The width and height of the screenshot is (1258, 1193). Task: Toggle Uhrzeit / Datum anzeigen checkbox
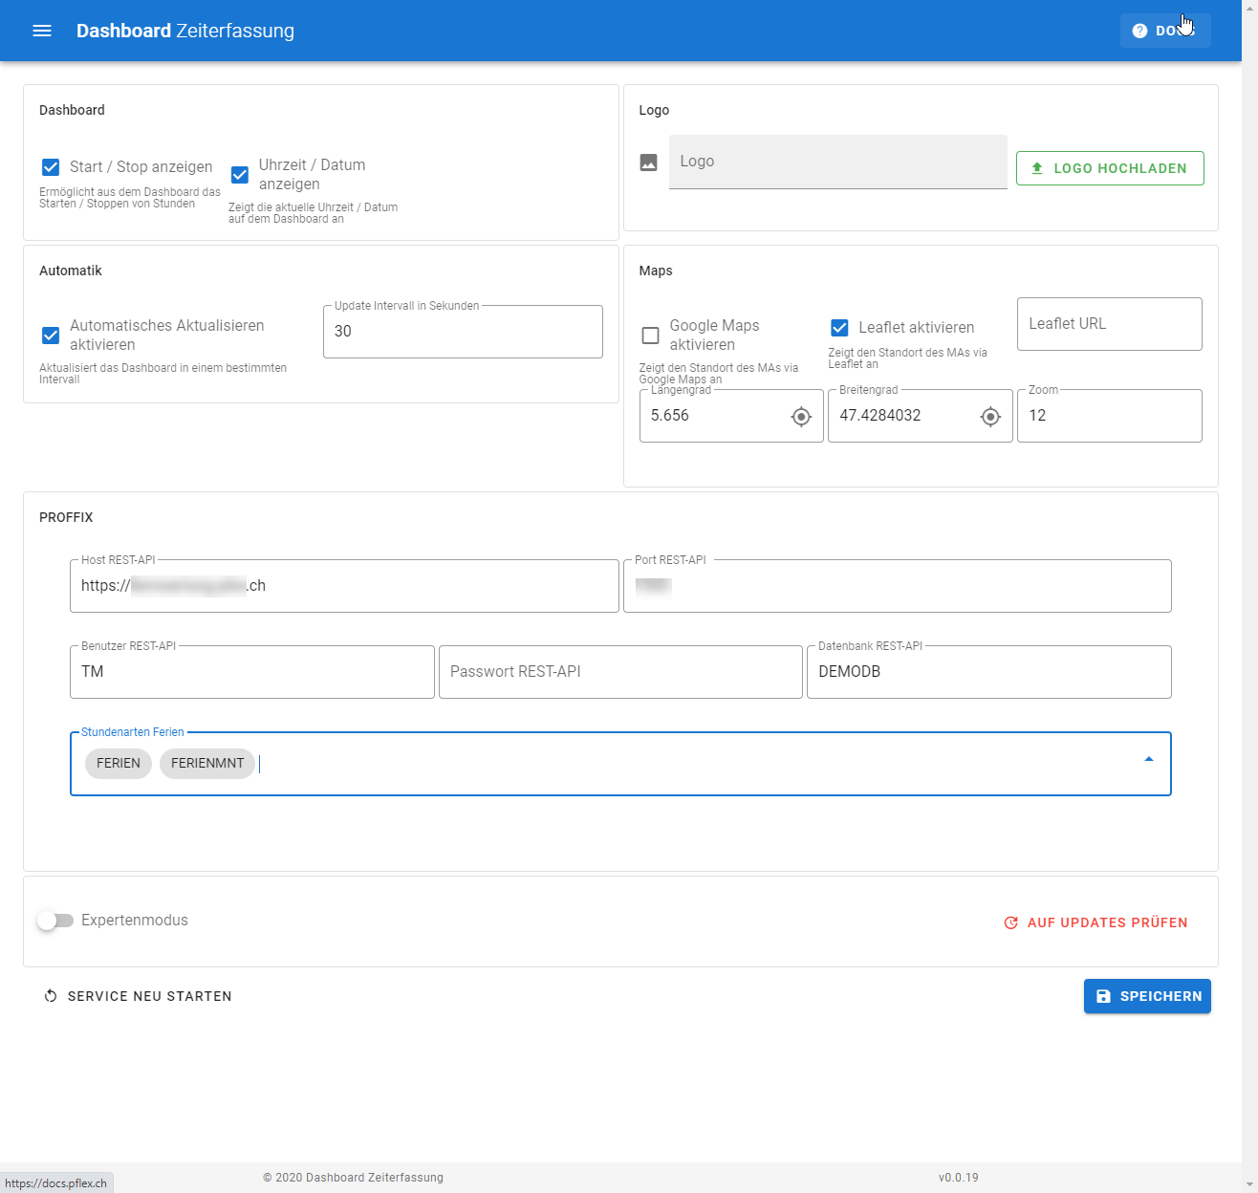[x=240, y=175]
